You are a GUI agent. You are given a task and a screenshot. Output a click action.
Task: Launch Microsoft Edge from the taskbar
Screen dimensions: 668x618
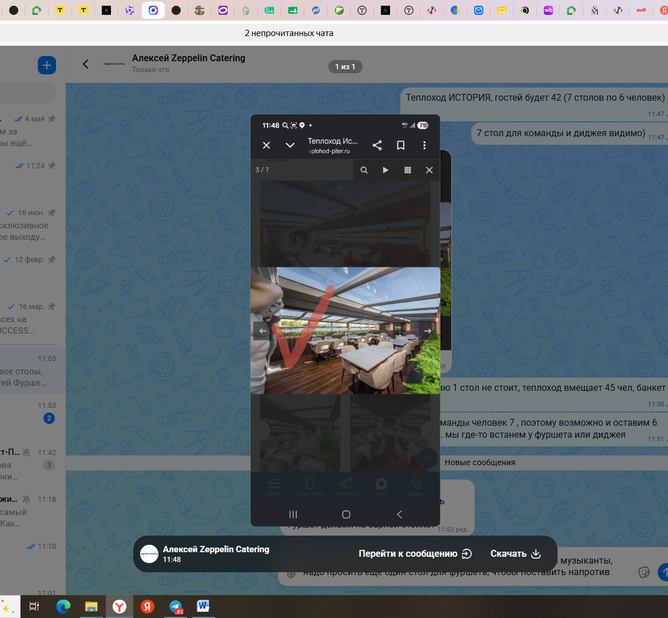(x=63, y=606)
